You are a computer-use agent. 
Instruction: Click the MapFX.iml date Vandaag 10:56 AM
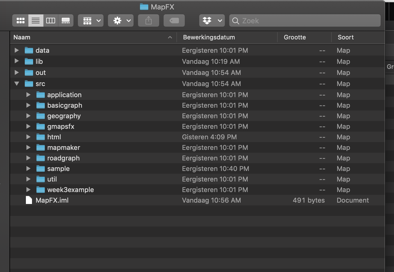pyautogui.click(x=211, y=200)
